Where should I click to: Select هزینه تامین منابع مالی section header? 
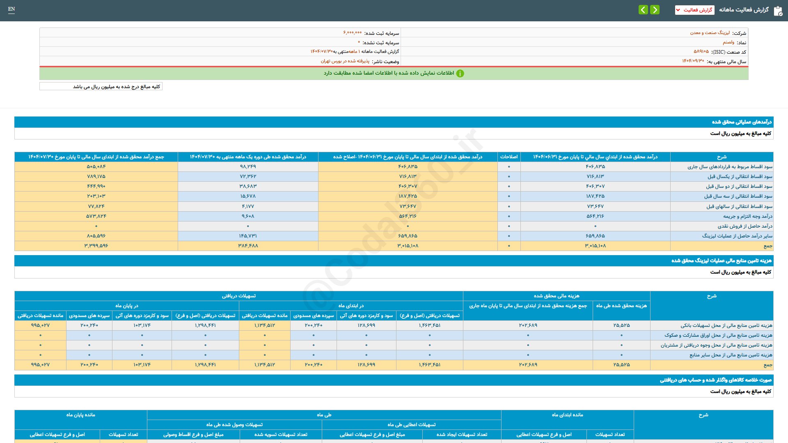(721, 260)
